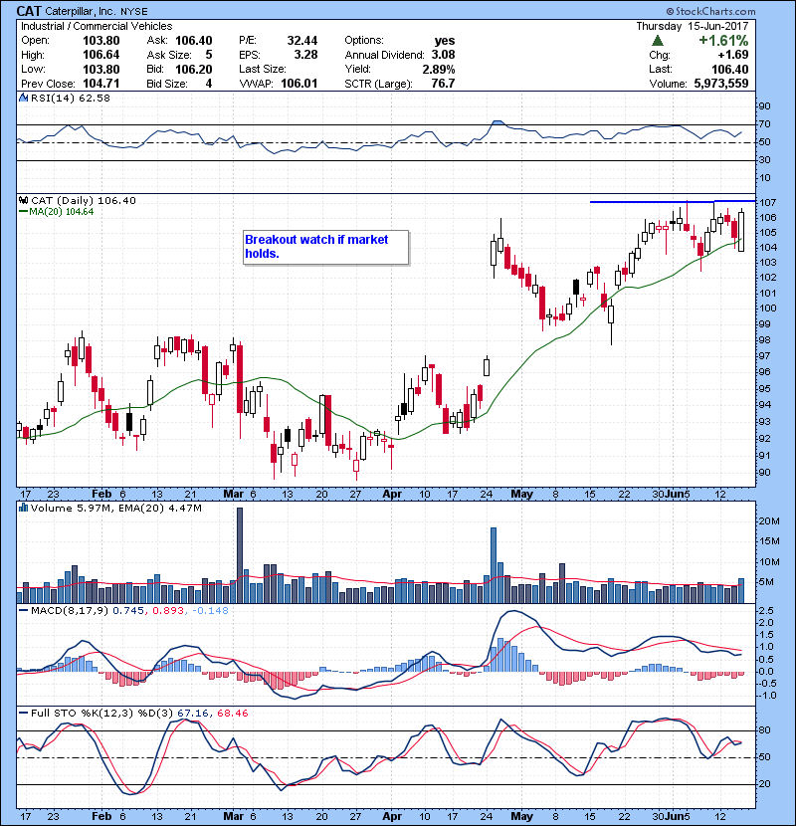This screenshot has height=826, width=796.
Task: Click the May label under the price chart
Action: (521, 495)
